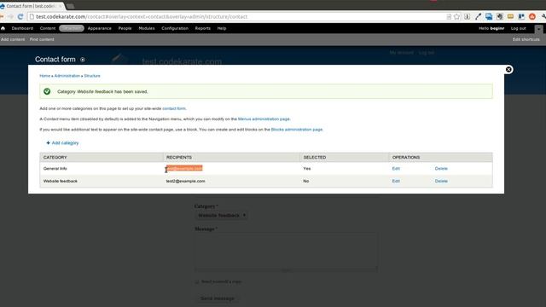Edit the Website feedback category
The width and height of the screenshot is (546, 307).
pos(396,181)
